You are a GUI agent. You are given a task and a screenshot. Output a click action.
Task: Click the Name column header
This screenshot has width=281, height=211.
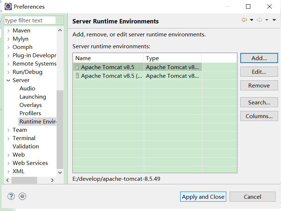click(x=108, y=58)
